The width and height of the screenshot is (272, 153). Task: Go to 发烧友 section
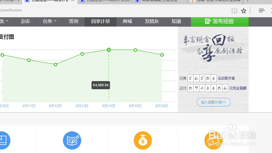(x=152, y=21)
